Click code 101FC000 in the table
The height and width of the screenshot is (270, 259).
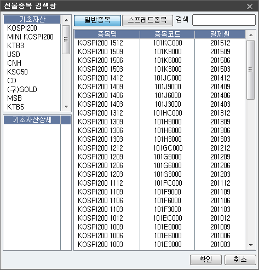tap(168, 183)
